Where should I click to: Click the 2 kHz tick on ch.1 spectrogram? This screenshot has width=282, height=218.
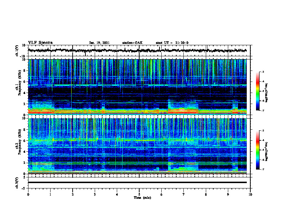coord(25,104)
